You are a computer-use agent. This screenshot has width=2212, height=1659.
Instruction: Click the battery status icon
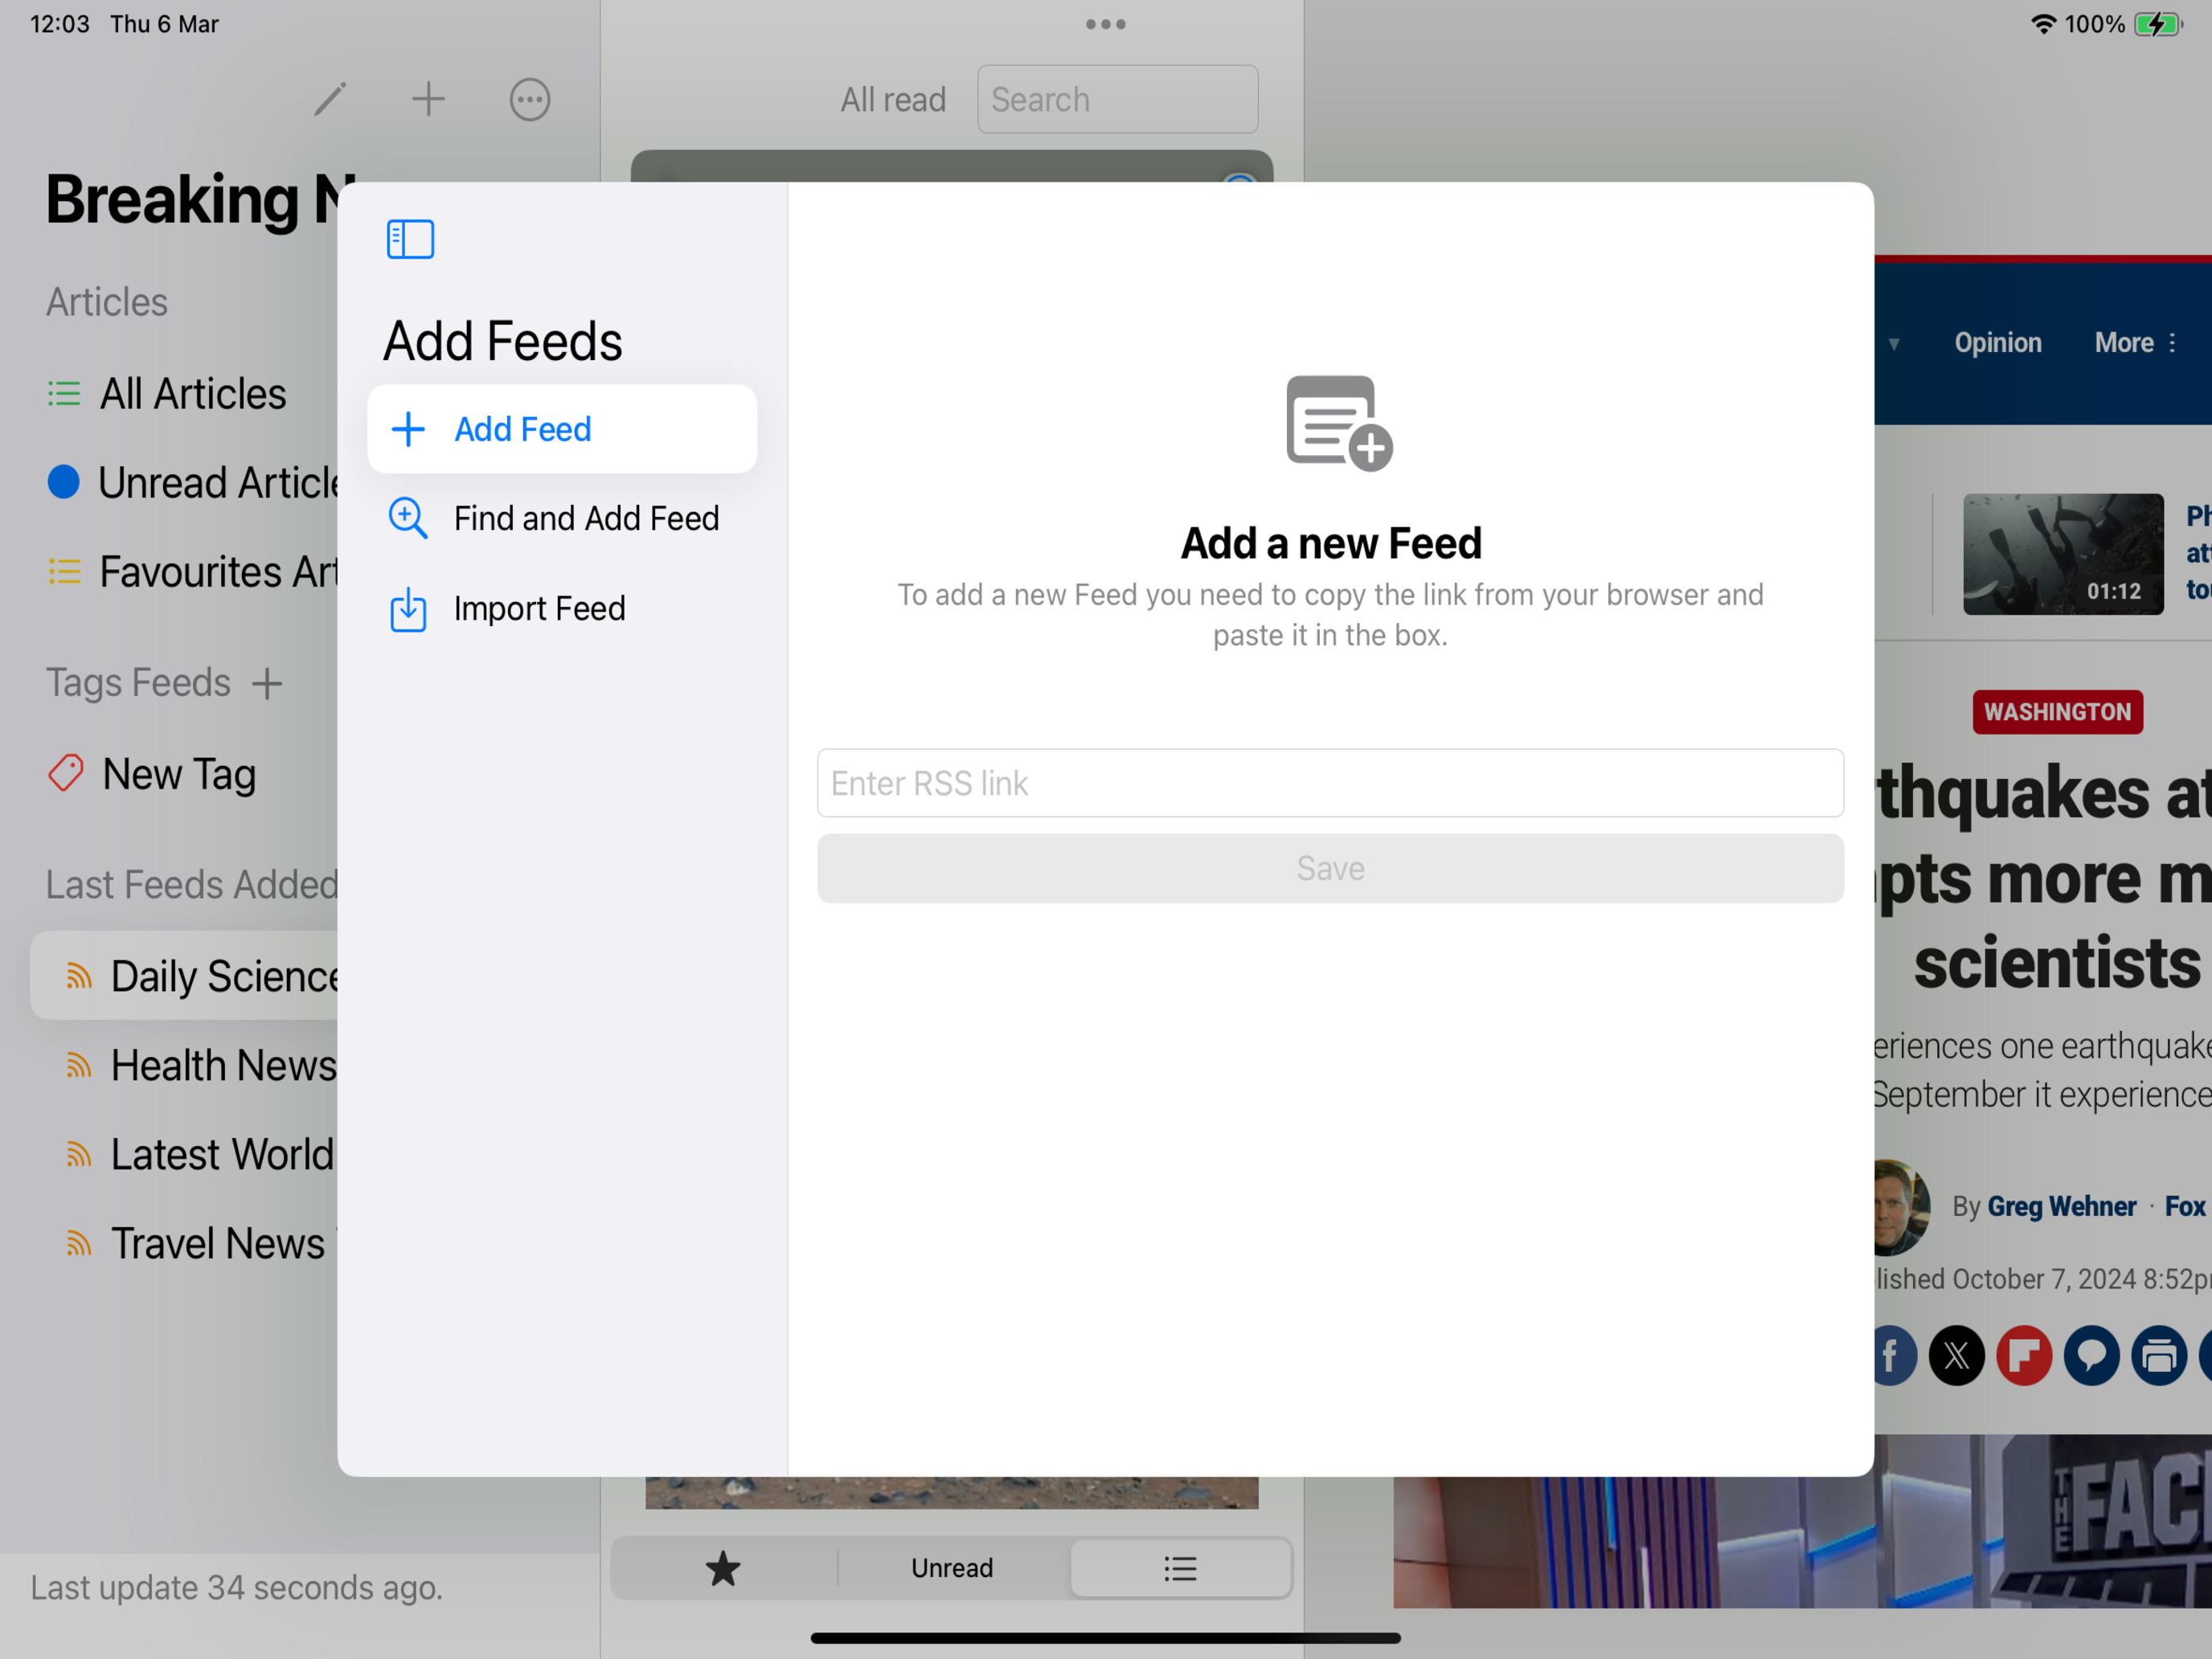(2158, 24)
